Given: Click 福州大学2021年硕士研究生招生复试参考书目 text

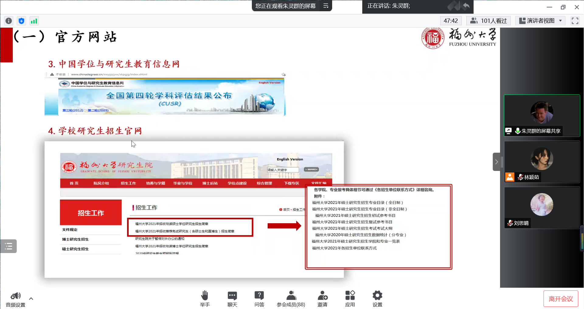Looking at the screenshot, I should [x=352, y=222].
